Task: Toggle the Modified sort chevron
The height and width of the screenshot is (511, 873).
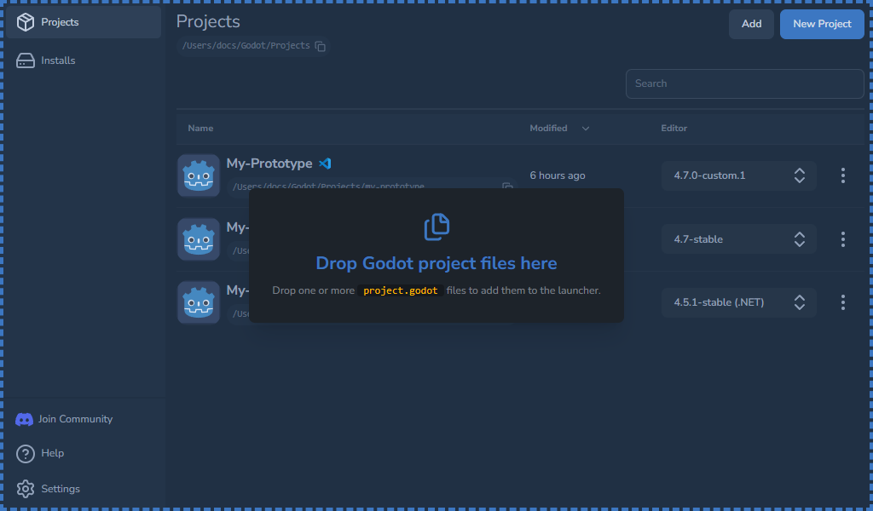Action: click(585, 129)
